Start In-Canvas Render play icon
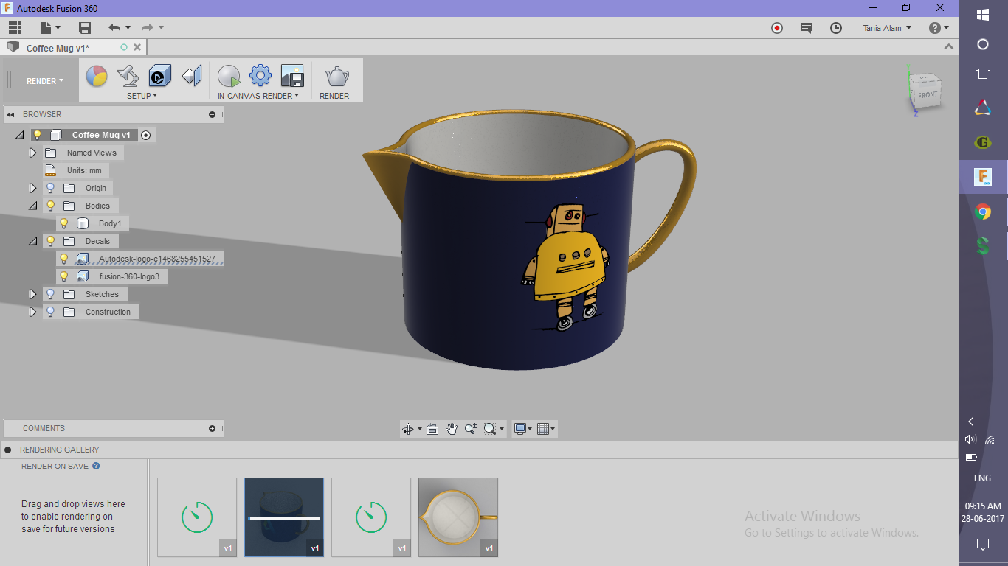The width and height of the screenshot is (1008, 566). click(x=229, y=76)
